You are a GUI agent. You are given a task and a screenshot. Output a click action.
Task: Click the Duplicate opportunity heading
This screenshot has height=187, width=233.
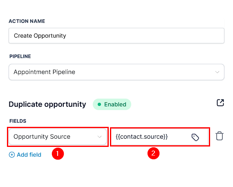47,104
